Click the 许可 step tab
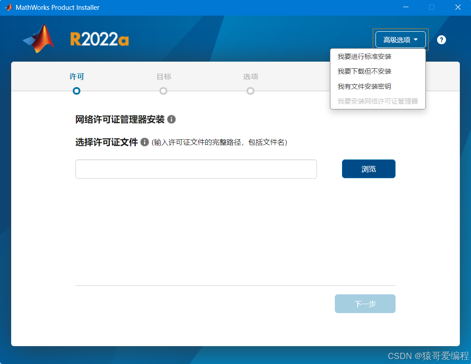Screen dimensions: 471x364 [77, 77]
